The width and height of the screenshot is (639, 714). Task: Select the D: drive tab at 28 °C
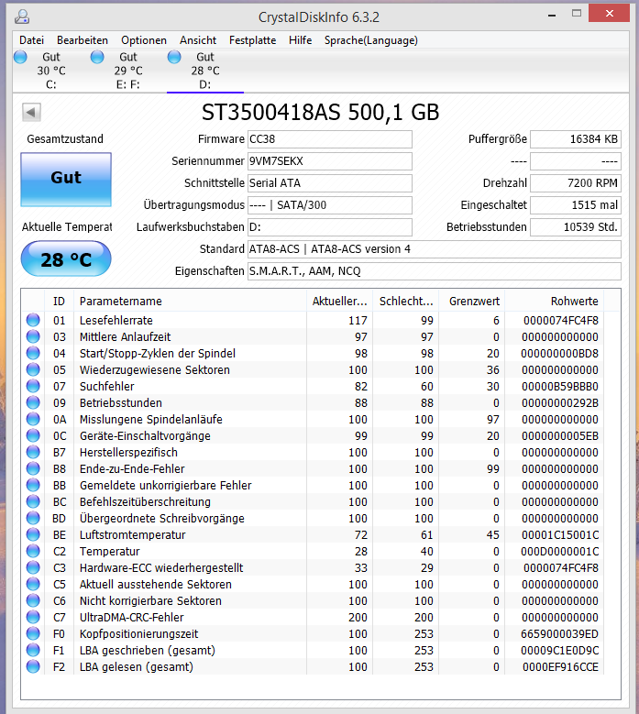click(205, 71)
